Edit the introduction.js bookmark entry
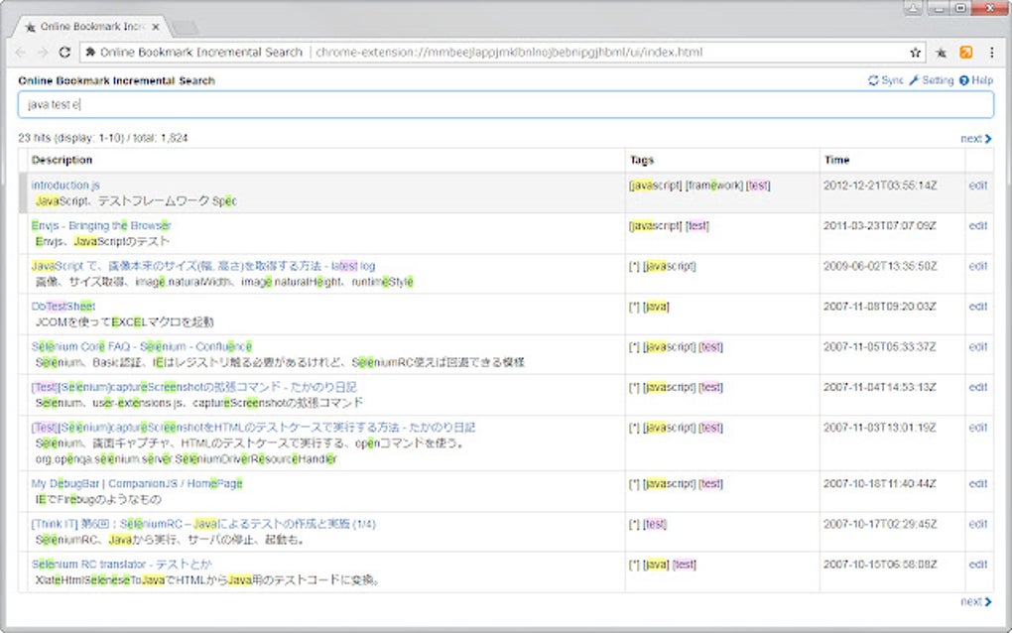 [x=977, y=184]
